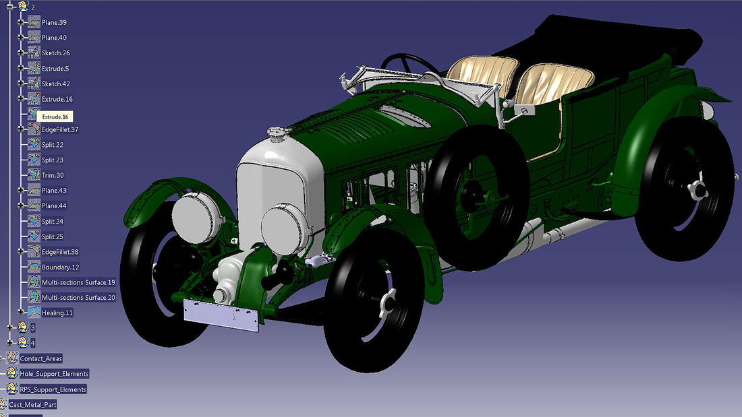Click the EdgeFillet.37 feature icon
The height and width of the screenshot is (417, 742).
tap(34, 129)
